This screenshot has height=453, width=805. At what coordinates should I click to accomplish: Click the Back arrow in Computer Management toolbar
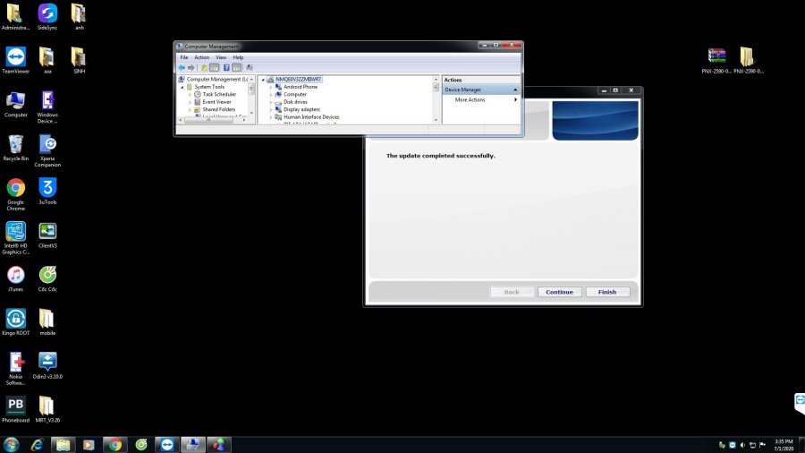point(182,67)
